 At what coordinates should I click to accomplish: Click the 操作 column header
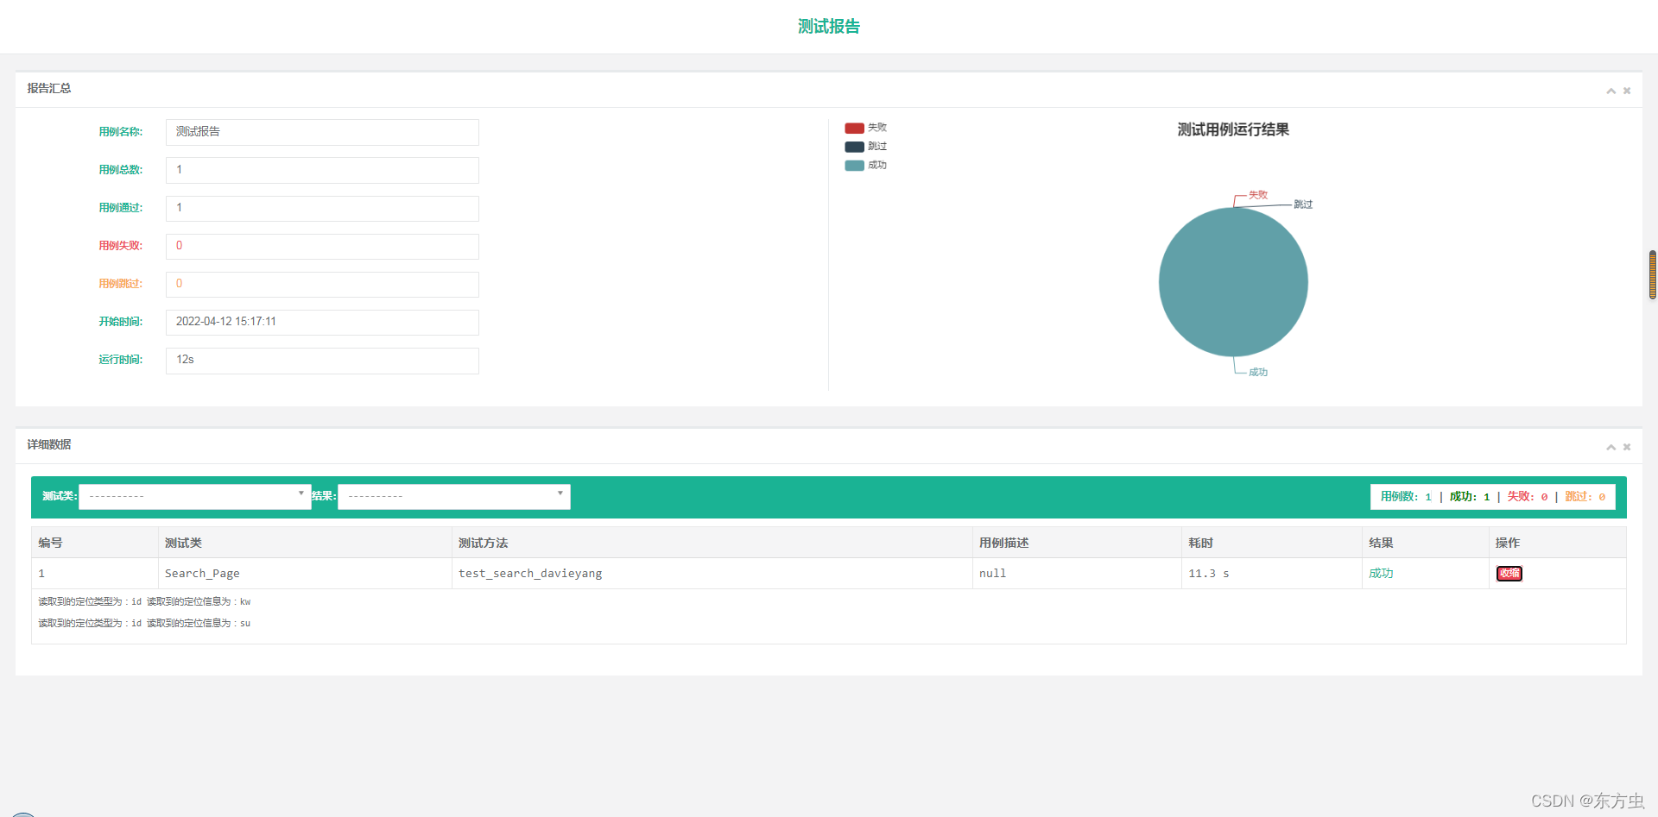pyautogui.click(x=1558, y=543)
